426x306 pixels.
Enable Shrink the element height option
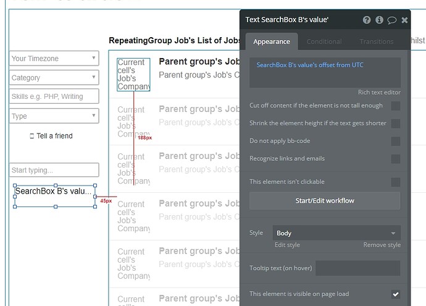(x=396, y=124)
